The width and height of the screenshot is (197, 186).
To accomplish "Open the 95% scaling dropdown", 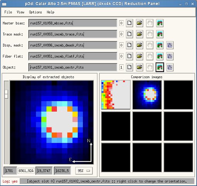I will tap(84, 171).
